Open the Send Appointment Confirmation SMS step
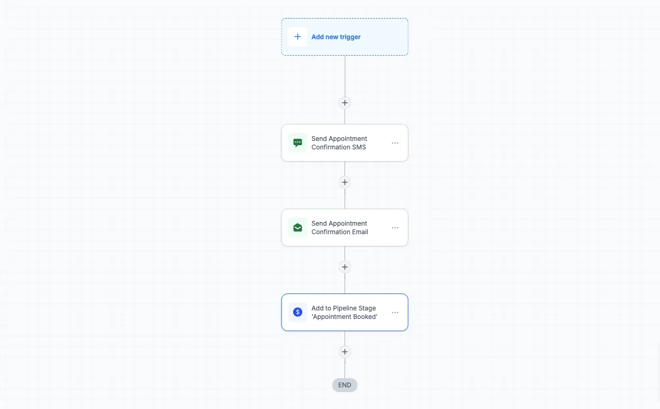Screen dimensions: 660x409 [x=345, y=143]
